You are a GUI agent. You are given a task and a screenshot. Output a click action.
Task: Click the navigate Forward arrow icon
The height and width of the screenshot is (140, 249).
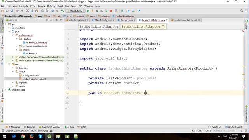pyautogui.click(x=57, y=11)
